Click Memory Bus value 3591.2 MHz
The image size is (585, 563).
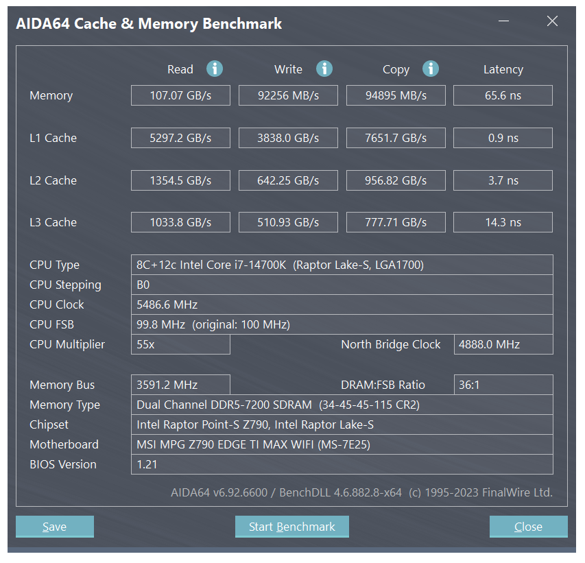[180, 385]
